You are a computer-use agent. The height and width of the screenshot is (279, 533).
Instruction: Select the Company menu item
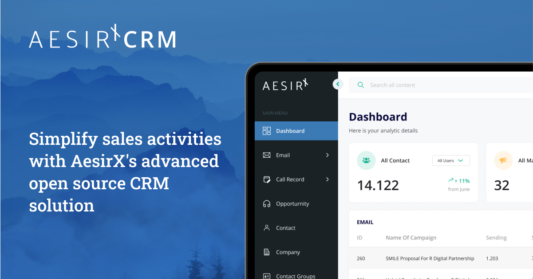click(288, 252)
